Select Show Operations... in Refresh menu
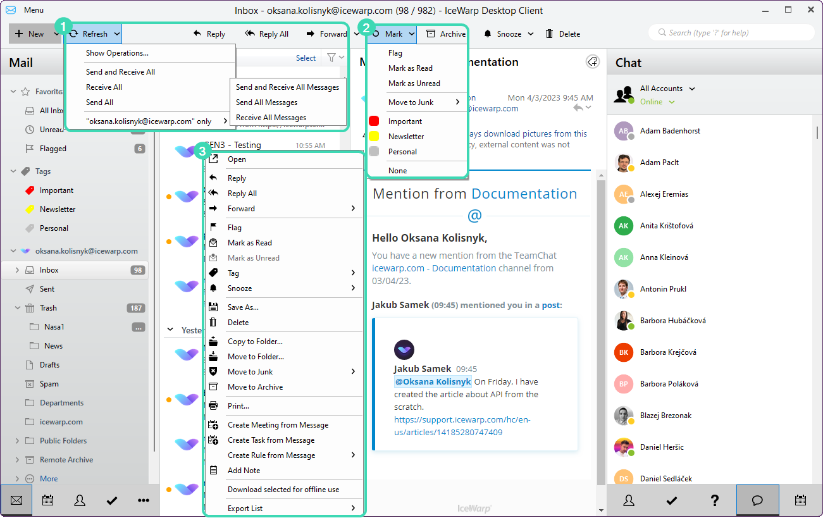The height and width of the screenshot is (525, 823). 118,53
